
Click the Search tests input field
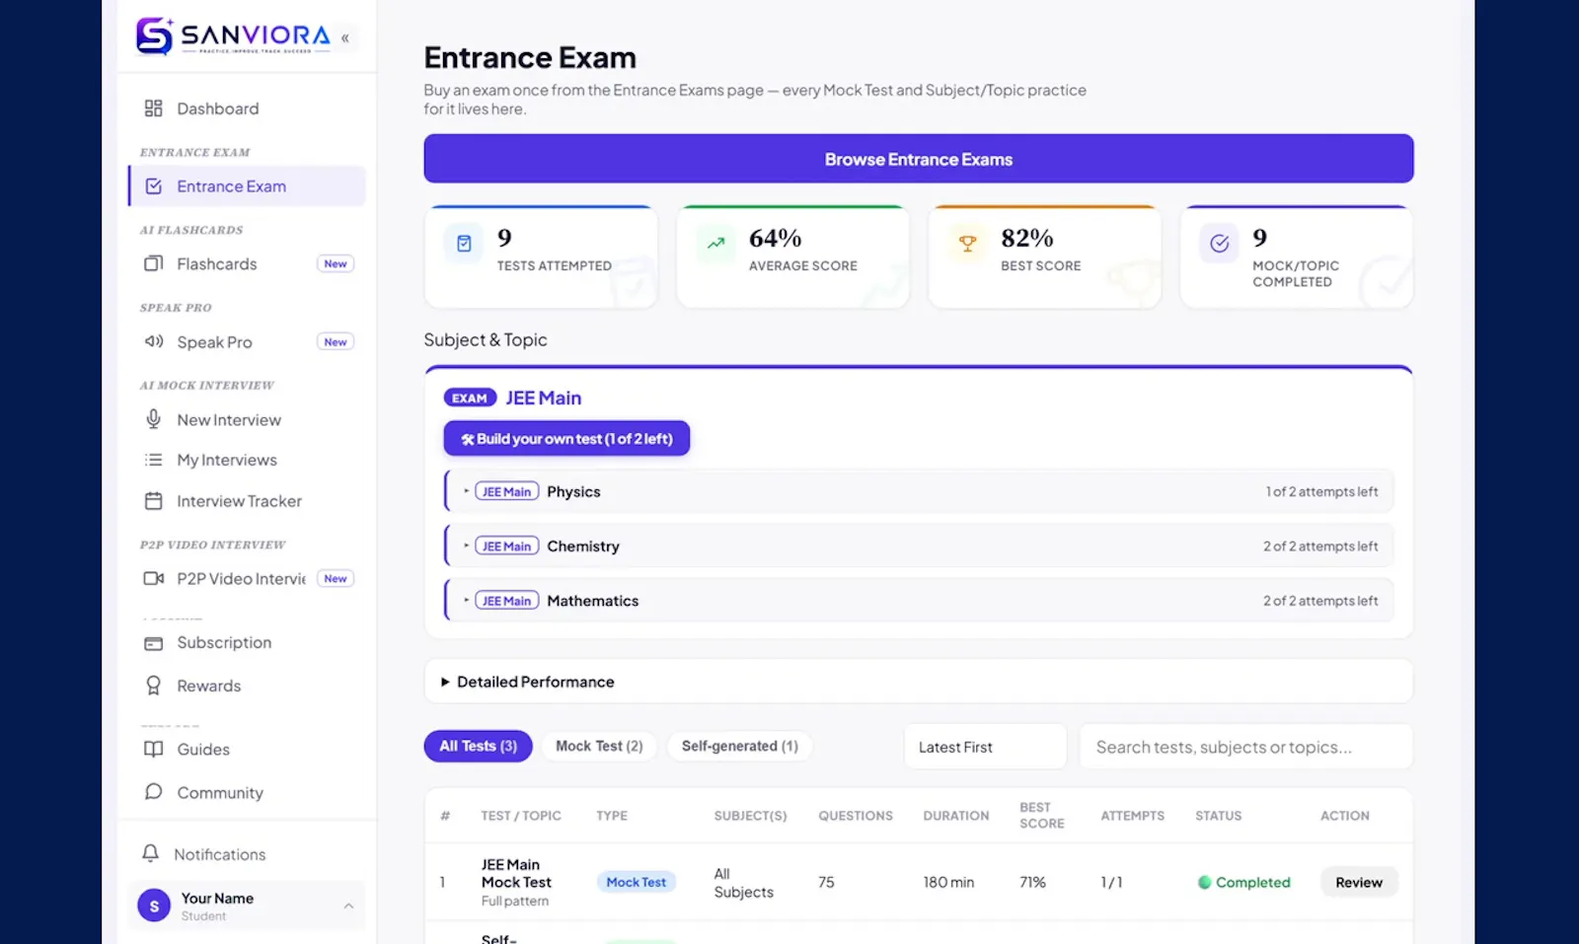tap(1245, 747)
